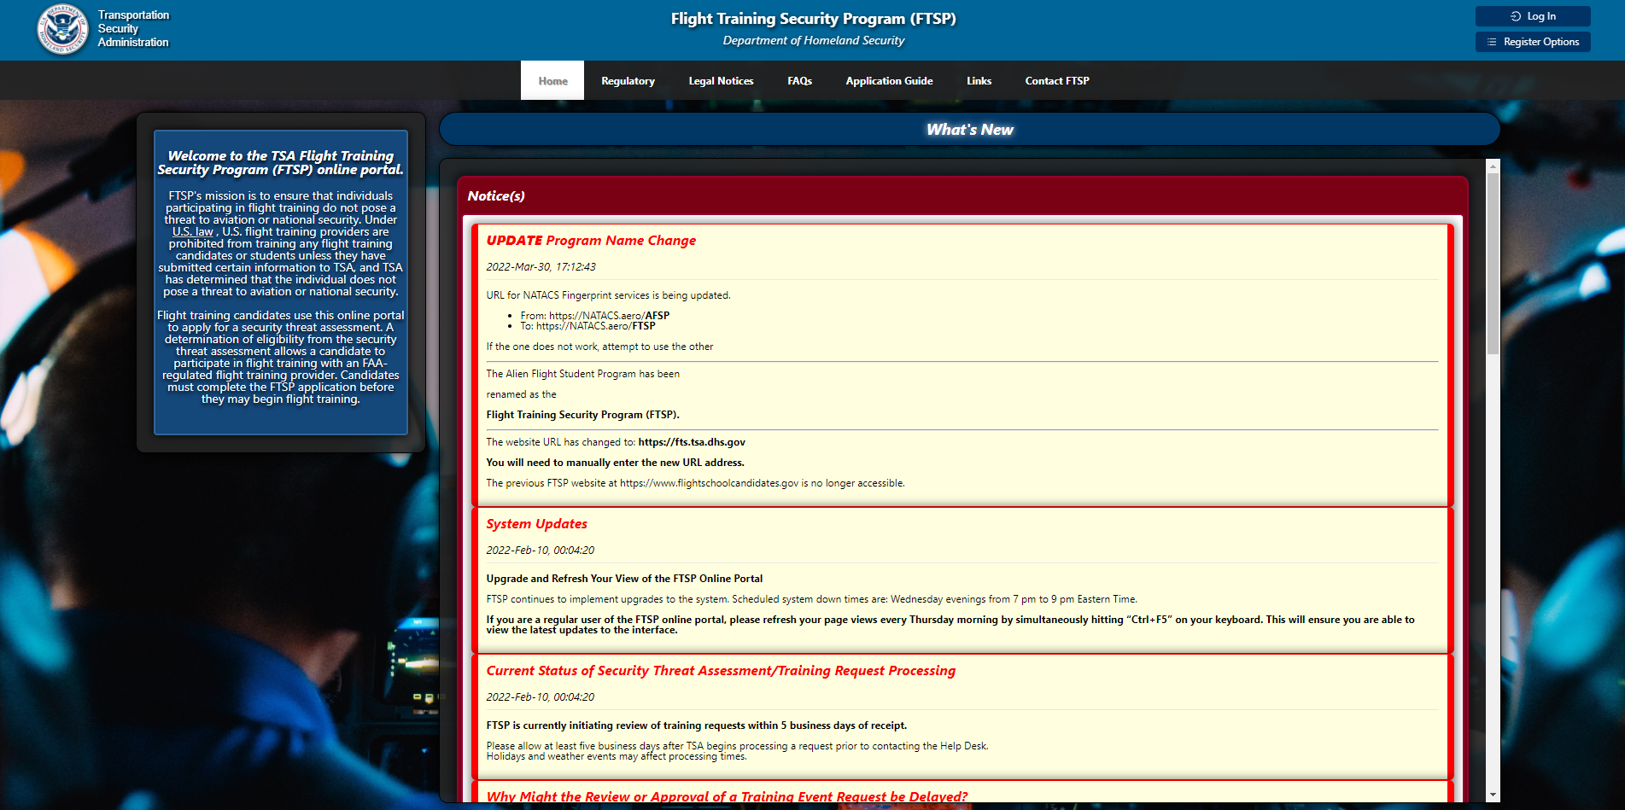Open the Register Options menu
Viewport: 1625px width, 810px height.
(1533, 42)
